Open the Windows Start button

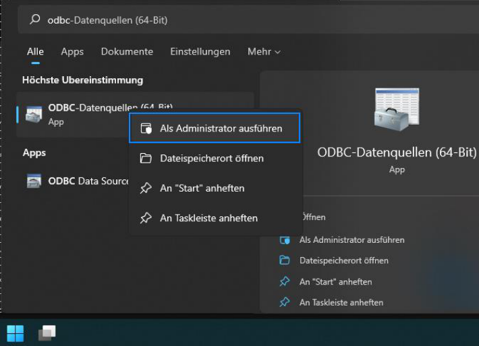point(16,333)
